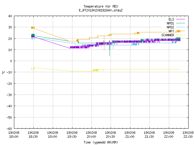Click the NPI legend label

[x=171, y=31]
